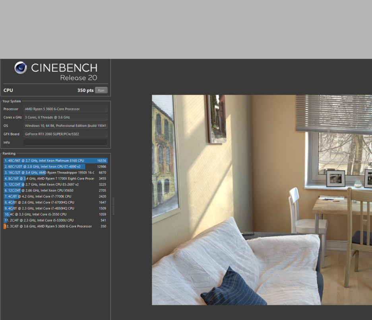Click the panel splitter handle beside ranking list
Image resolution: width=372 pixels, height=320 pixels.
[113, 206]
